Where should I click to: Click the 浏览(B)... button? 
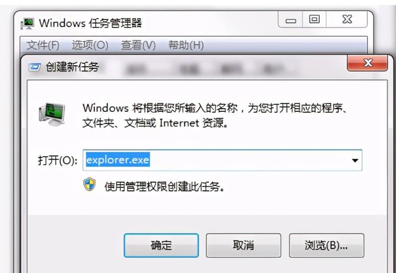[327, 245]
